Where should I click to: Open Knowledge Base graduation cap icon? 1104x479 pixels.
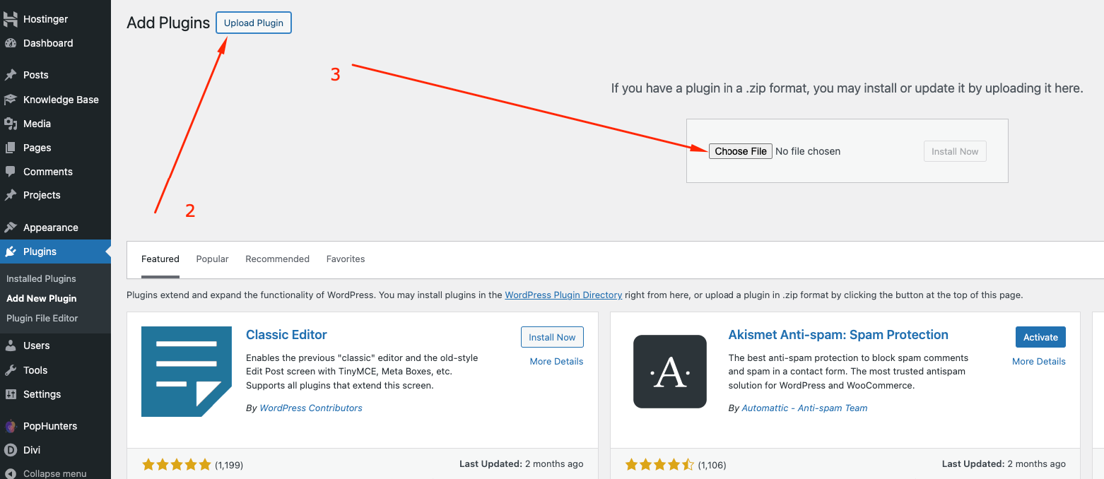pos(11,100)
